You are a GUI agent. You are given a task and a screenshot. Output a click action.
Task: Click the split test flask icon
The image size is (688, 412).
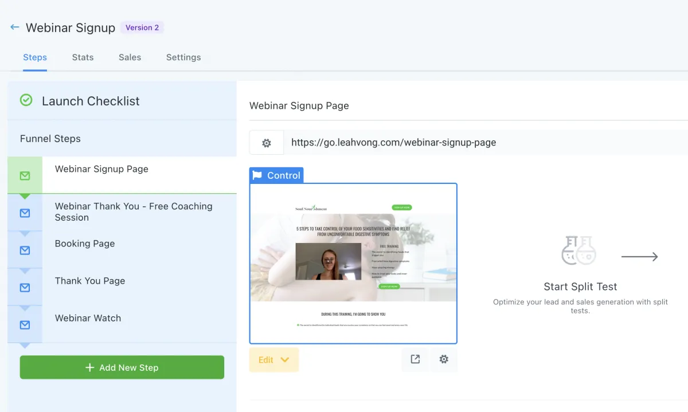click(579, 250)
